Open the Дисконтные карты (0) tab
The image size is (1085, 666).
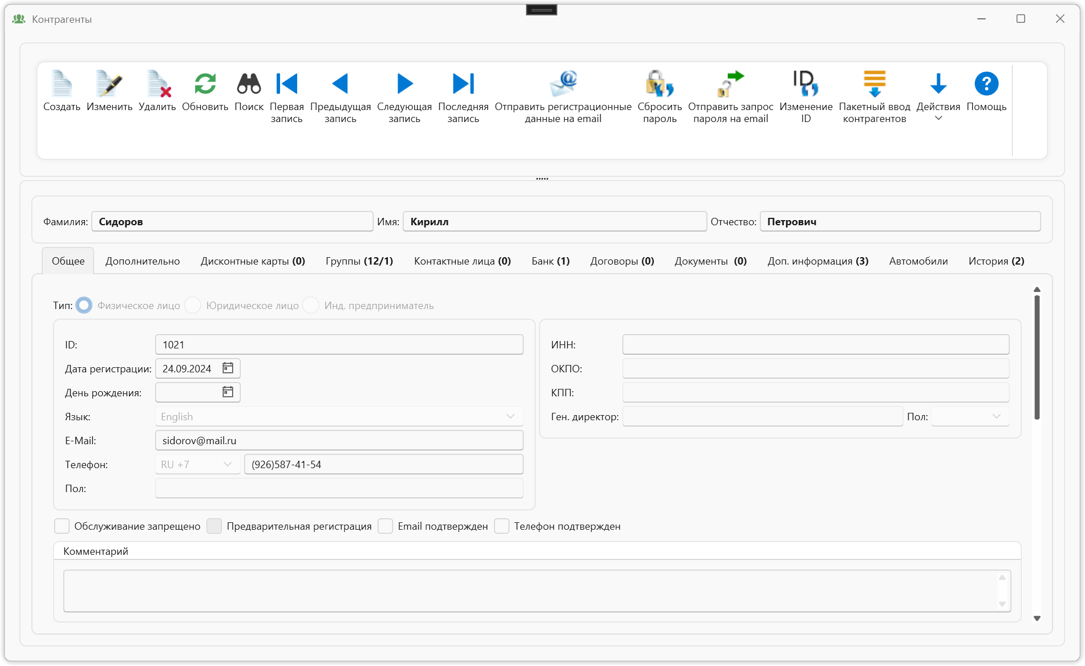(x=253, y=261)
